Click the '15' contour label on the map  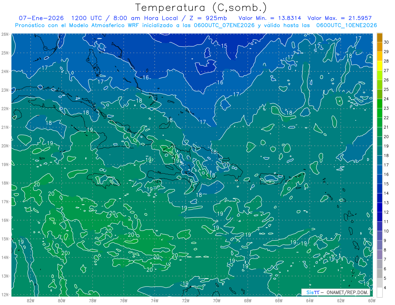pyautogui.click(x=224, y=46)
